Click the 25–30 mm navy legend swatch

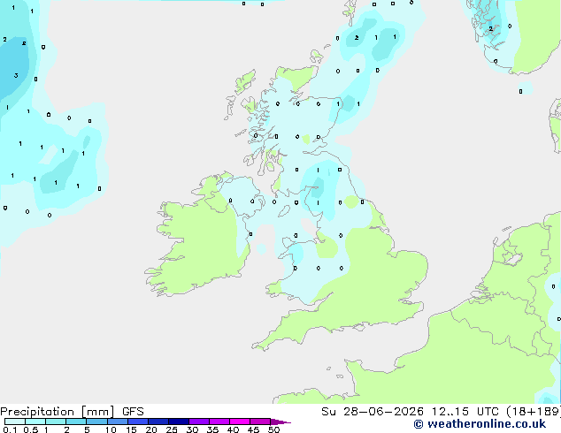point(179,422)
